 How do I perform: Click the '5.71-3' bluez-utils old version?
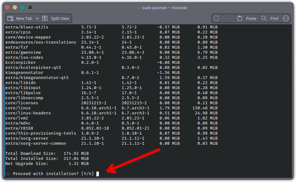89,27
